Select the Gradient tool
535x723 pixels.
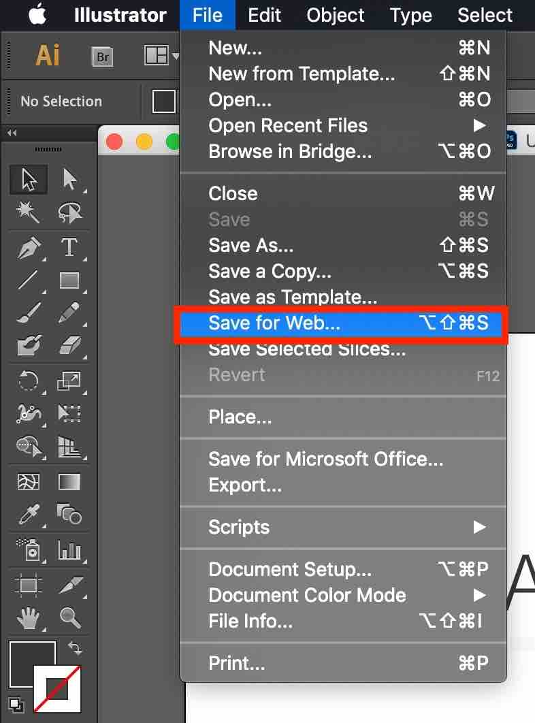(x=69, y=482)
